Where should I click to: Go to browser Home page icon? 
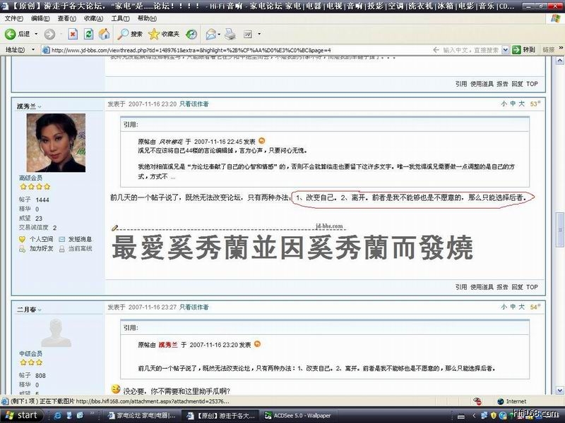click(104, 34)
